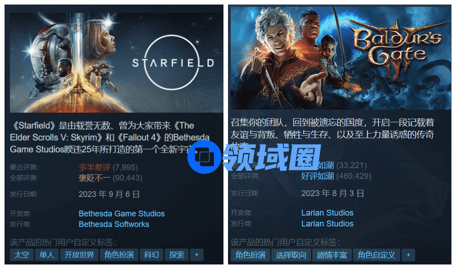Open the Baldur's Gate 3 header image
Viewport: 456px width, 269px height.
tap(341, 58)
